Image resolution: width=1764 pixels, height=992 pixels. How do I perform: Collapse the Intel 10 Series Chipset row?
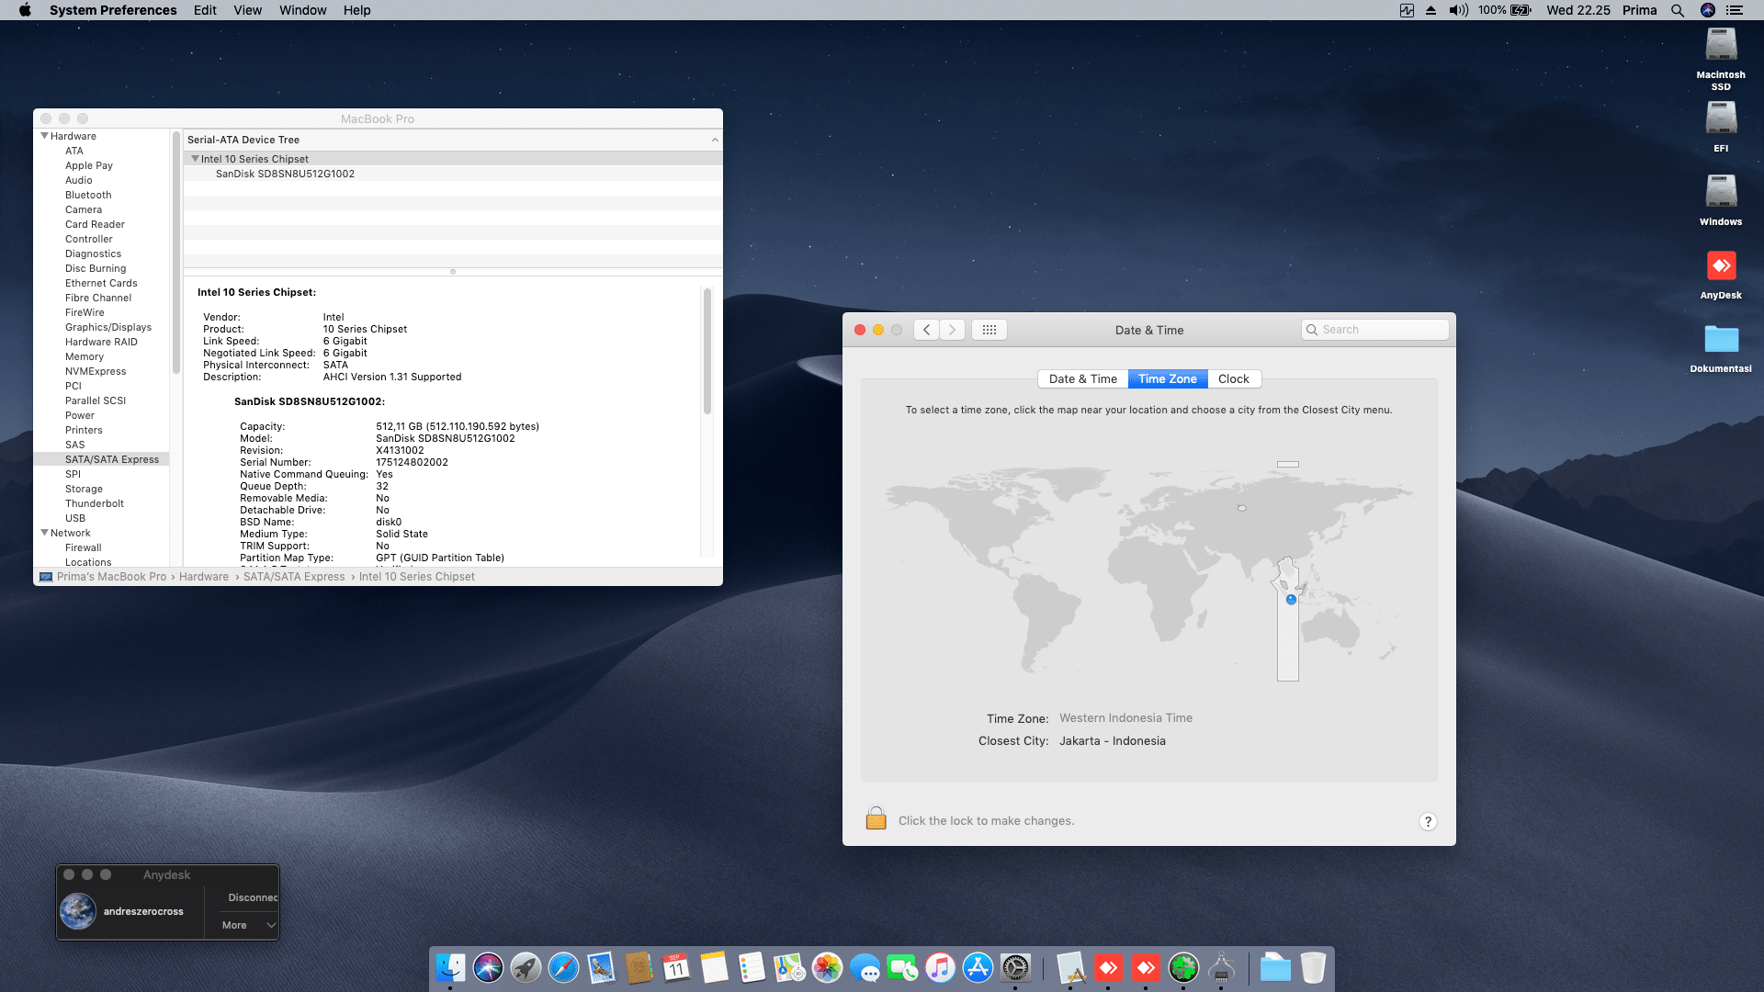pyautogui.click(x=195, y=159)
